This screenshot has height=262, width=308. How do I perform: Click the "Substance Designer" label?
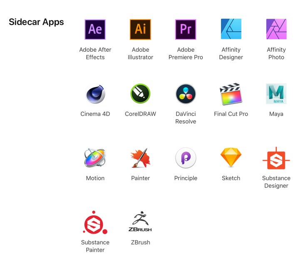tap(276, 182)
